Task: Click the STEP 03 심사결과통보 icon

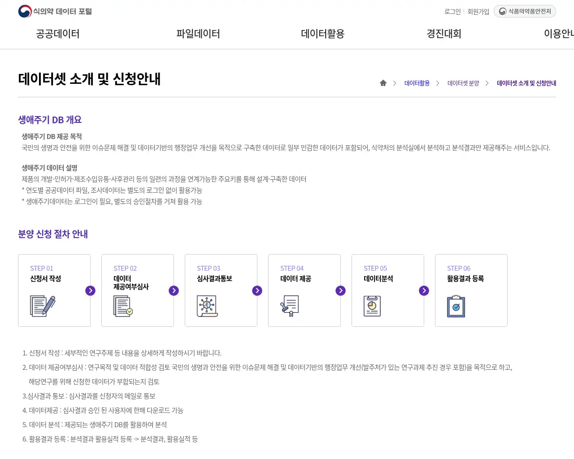Action: (x=207, y=306)
